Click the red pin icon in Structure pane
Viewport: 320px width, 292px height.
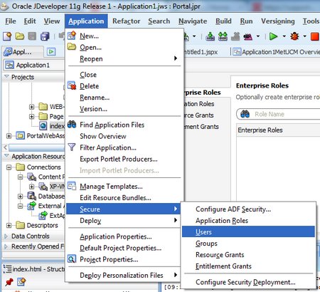coord(9,282)
